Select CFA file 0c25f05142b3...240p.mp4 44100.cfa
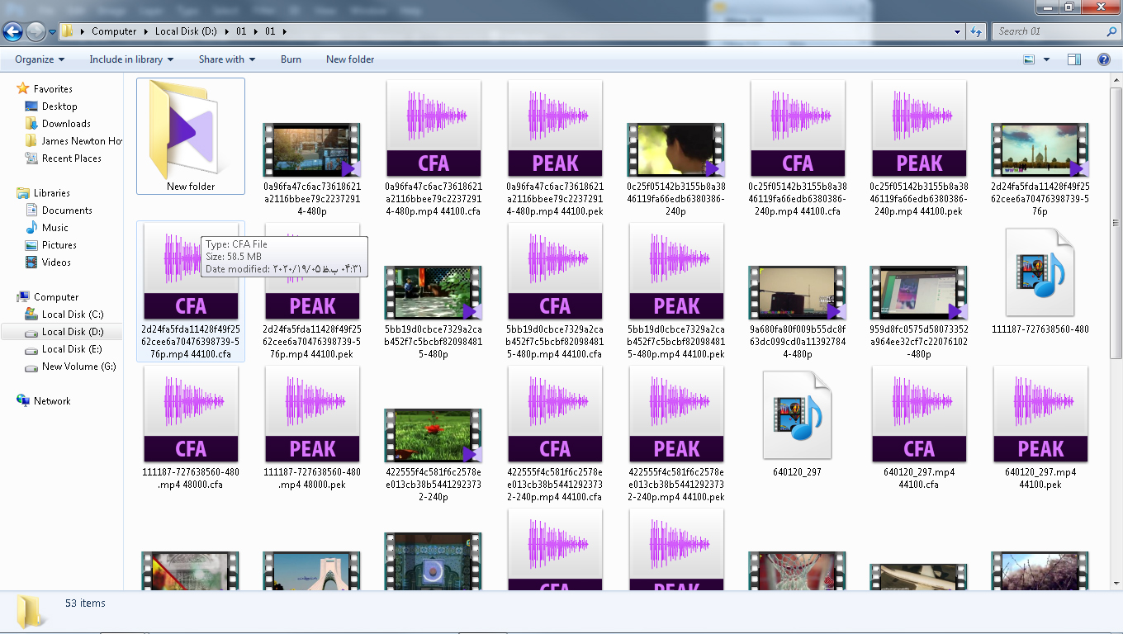 798,129
